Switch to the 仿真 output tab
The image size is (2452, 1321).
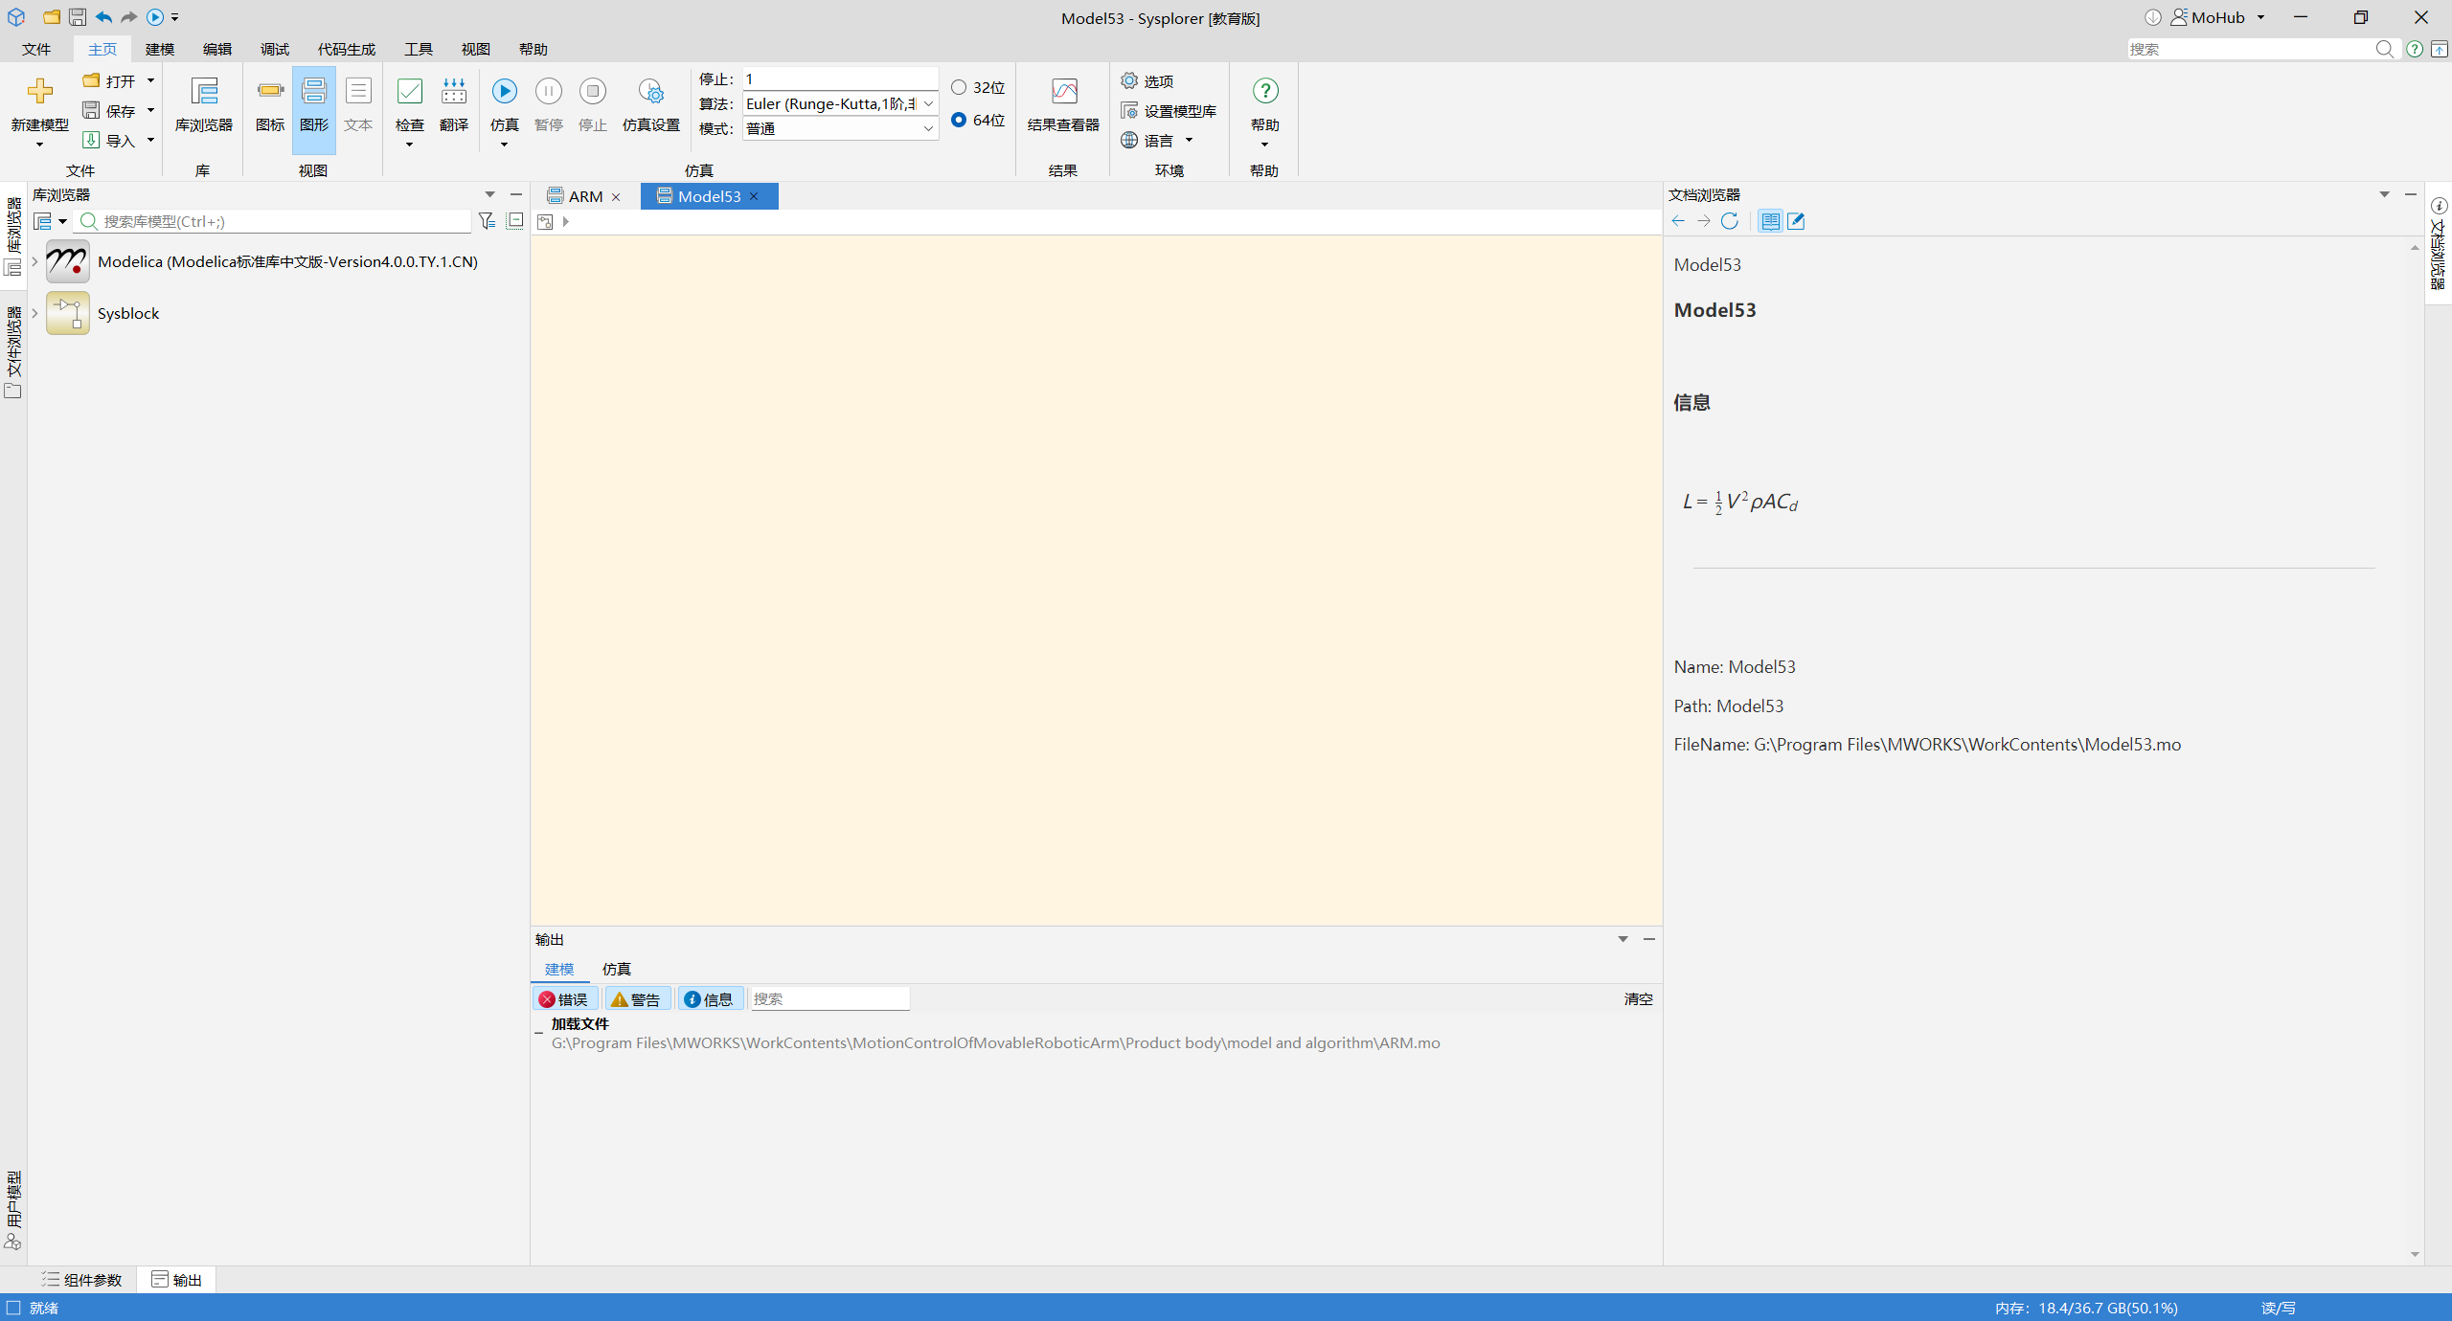point(617,970)
